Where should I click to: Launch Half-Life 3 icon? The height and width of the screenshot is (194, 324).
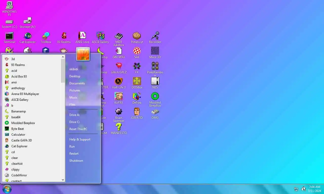pos(119,83)
